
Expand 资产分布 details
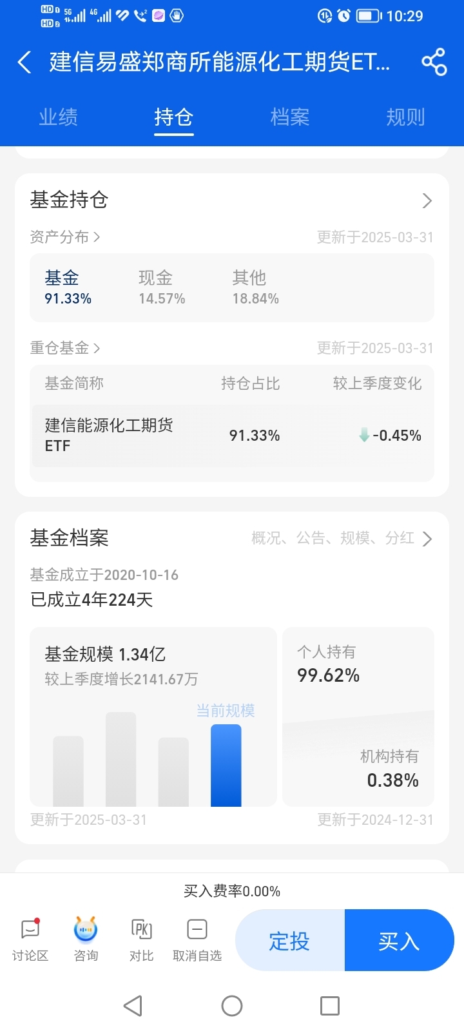click(65, 237)
